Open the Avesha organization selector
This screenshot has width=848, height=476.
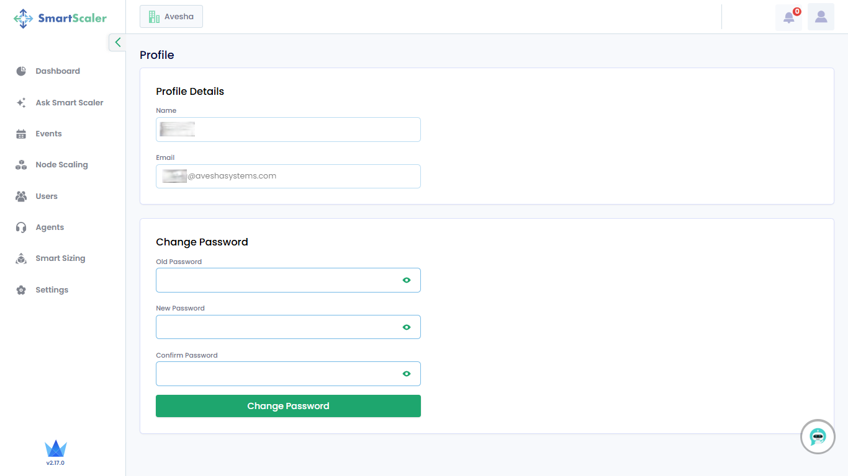pyautogui.click(x=171, y=17)
